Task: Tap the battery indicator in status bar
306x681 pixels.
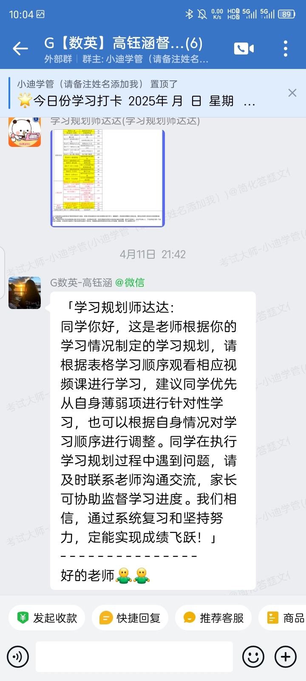Action: click(287, 14)
